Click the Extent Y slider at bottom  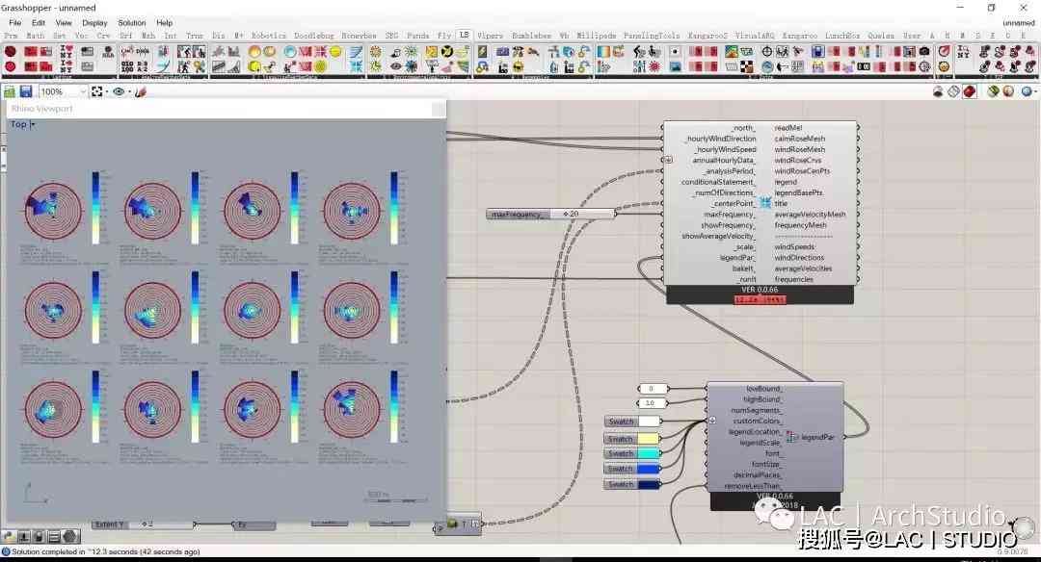point(142,524)
